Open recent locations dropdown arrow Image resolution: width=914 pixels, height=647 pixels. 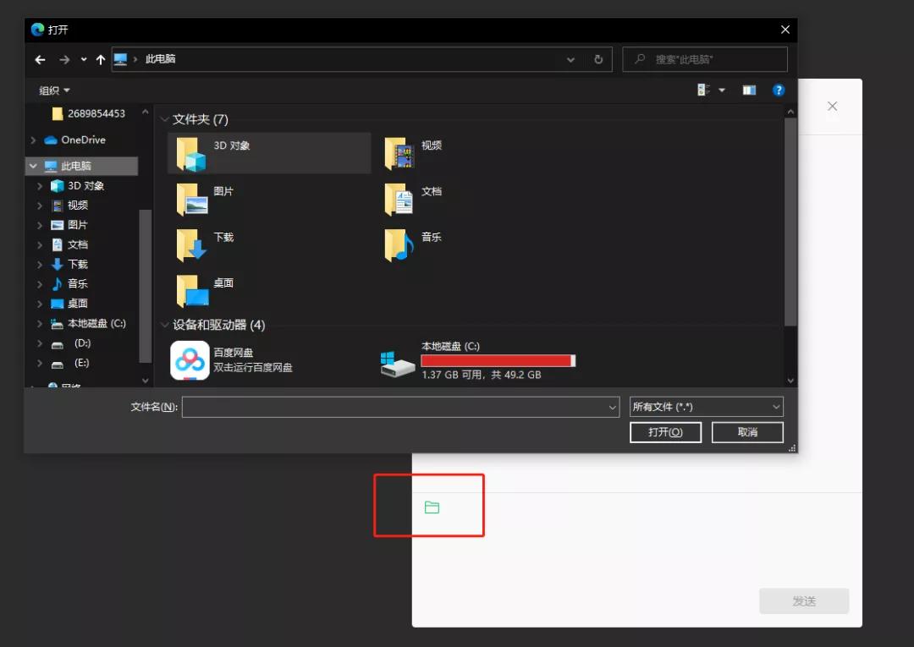[83, 59]
